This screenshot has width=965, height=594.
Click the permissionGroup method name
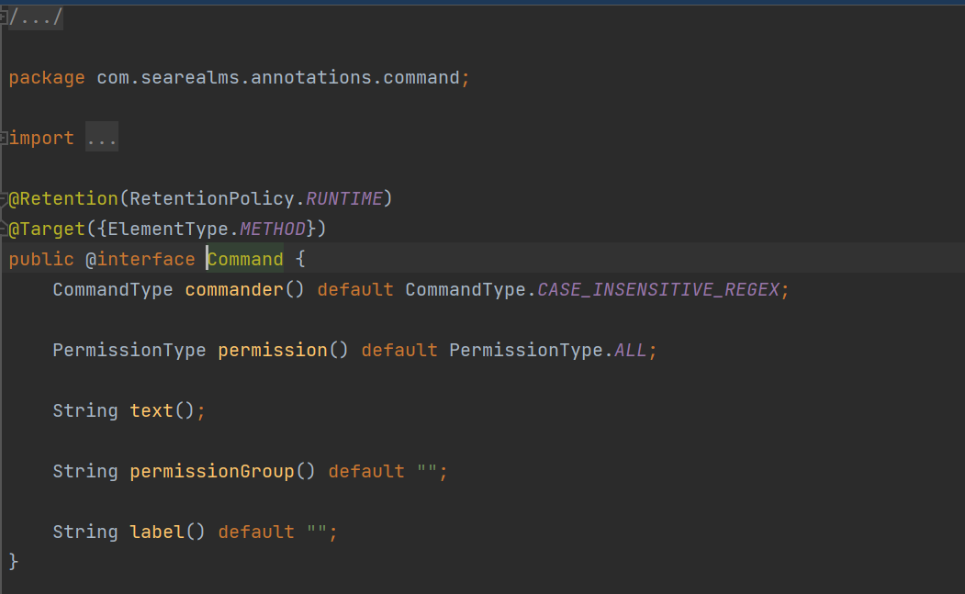(x=212, y=472)
